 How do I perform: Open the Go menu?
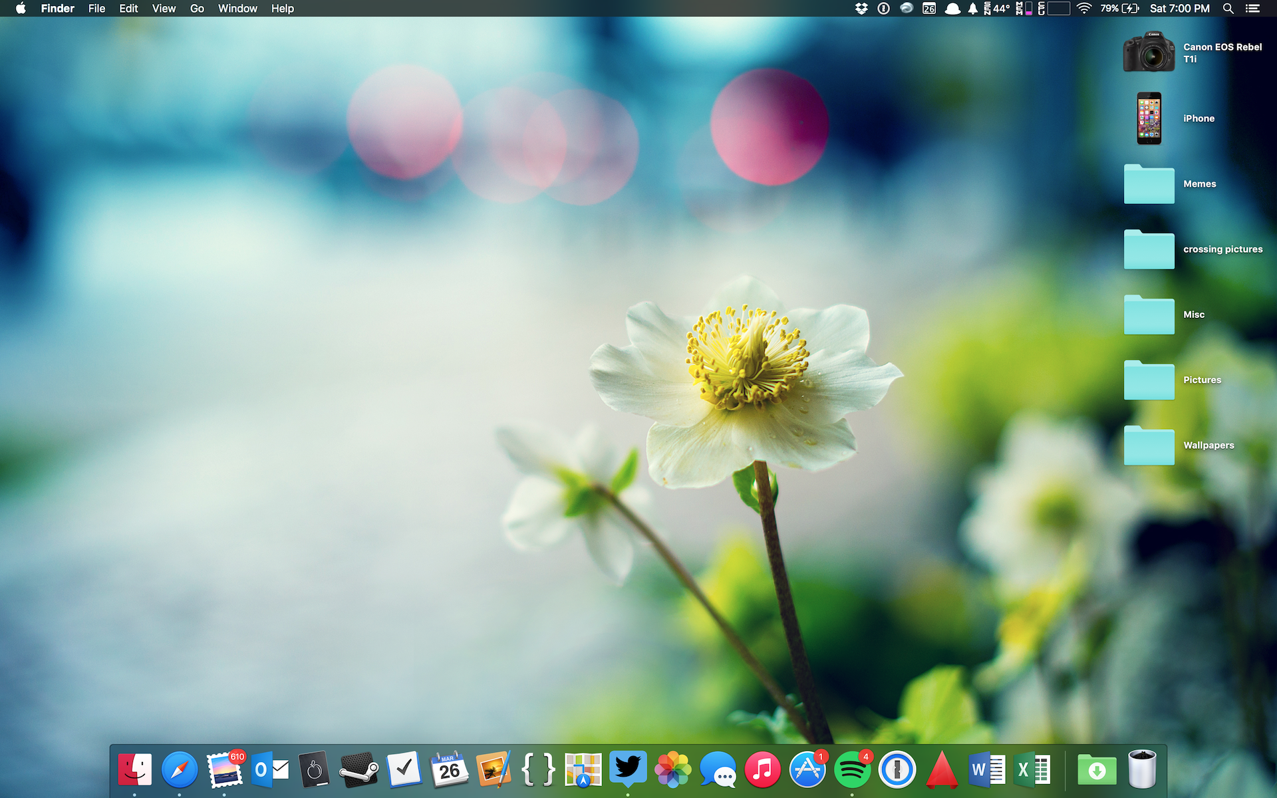[197, 9]
